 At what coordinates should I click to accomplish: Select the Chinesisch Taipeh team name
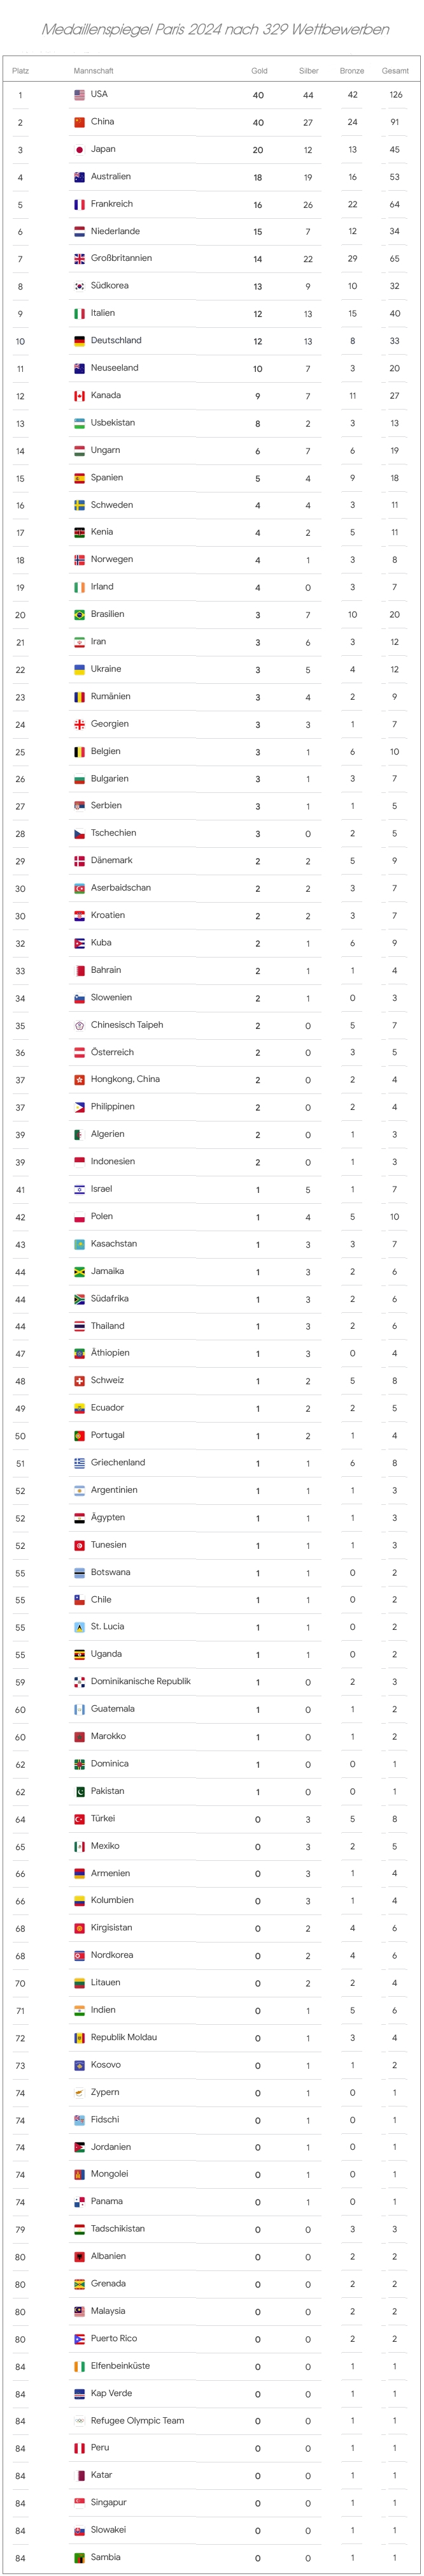127,1025
